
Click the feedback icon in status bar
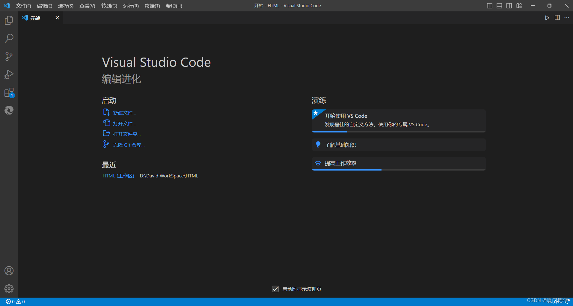(x=556, y=302)
